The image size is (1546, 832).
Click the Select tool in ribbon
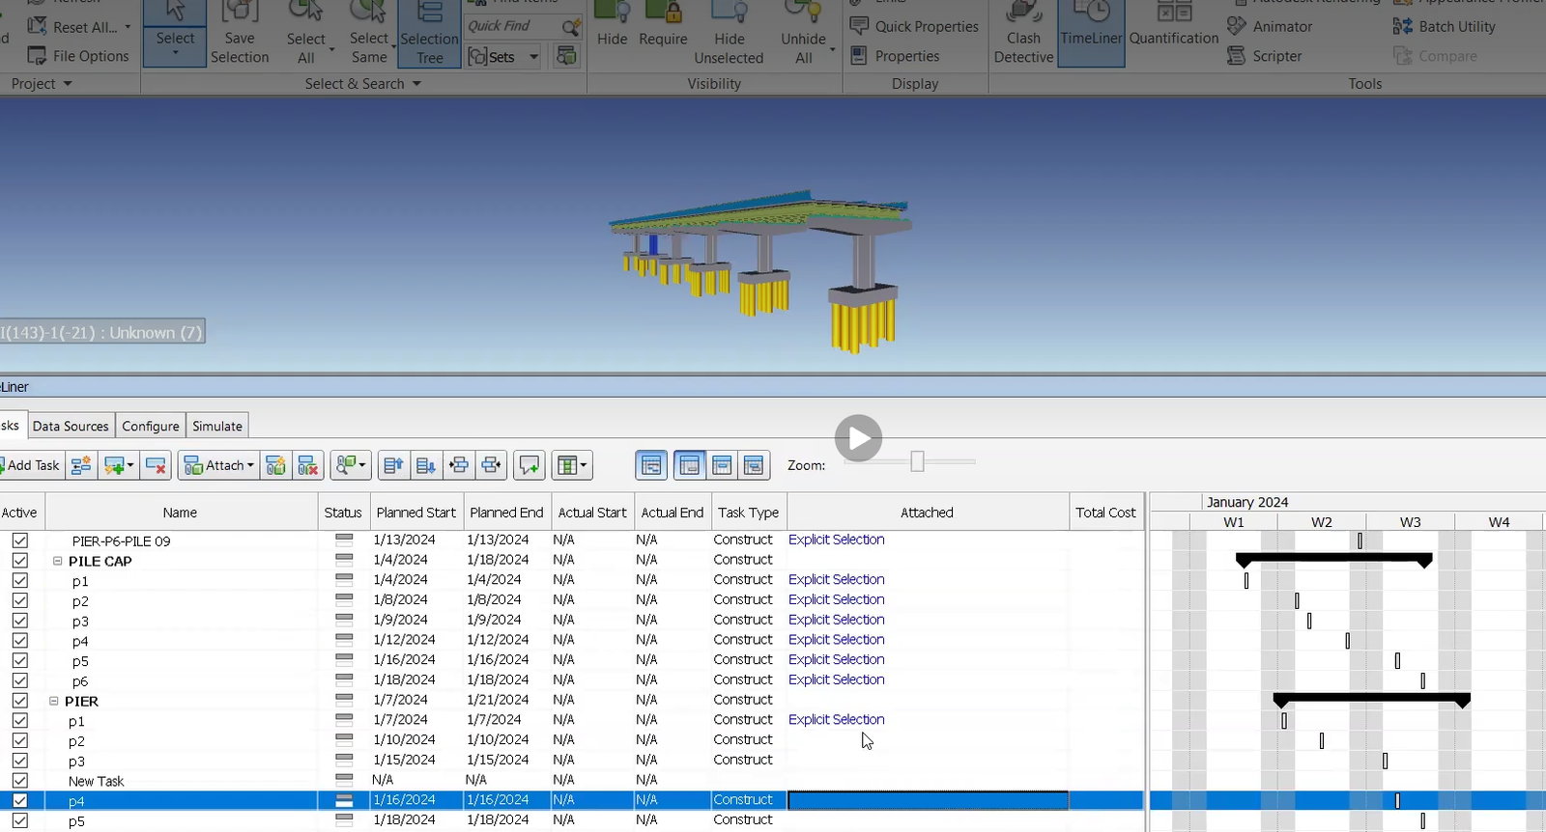(x=175, y=33)
